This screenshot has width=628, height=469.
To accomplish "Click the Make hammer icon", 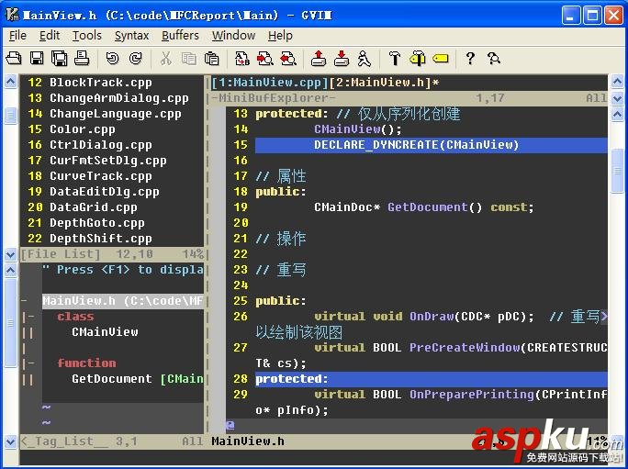I will coord(395,59).
